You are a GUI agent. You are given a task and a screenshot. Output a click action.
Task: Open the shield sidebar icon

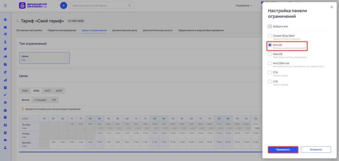[5, 133]
